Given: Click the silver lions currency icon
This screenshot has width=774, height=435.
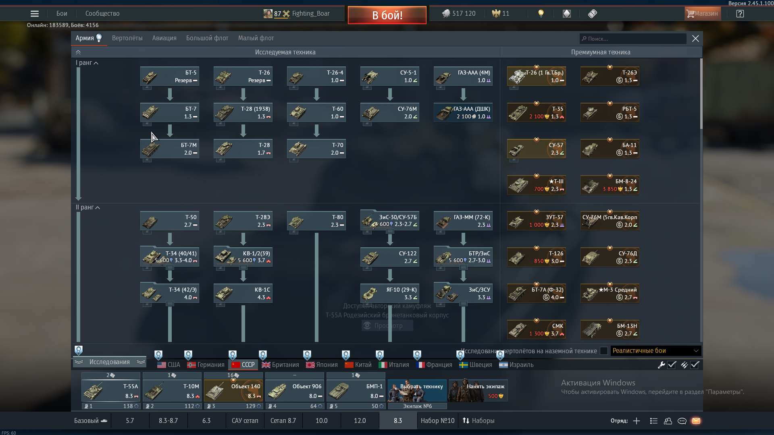Looking at the screenshot, I should tap(445, 14).
